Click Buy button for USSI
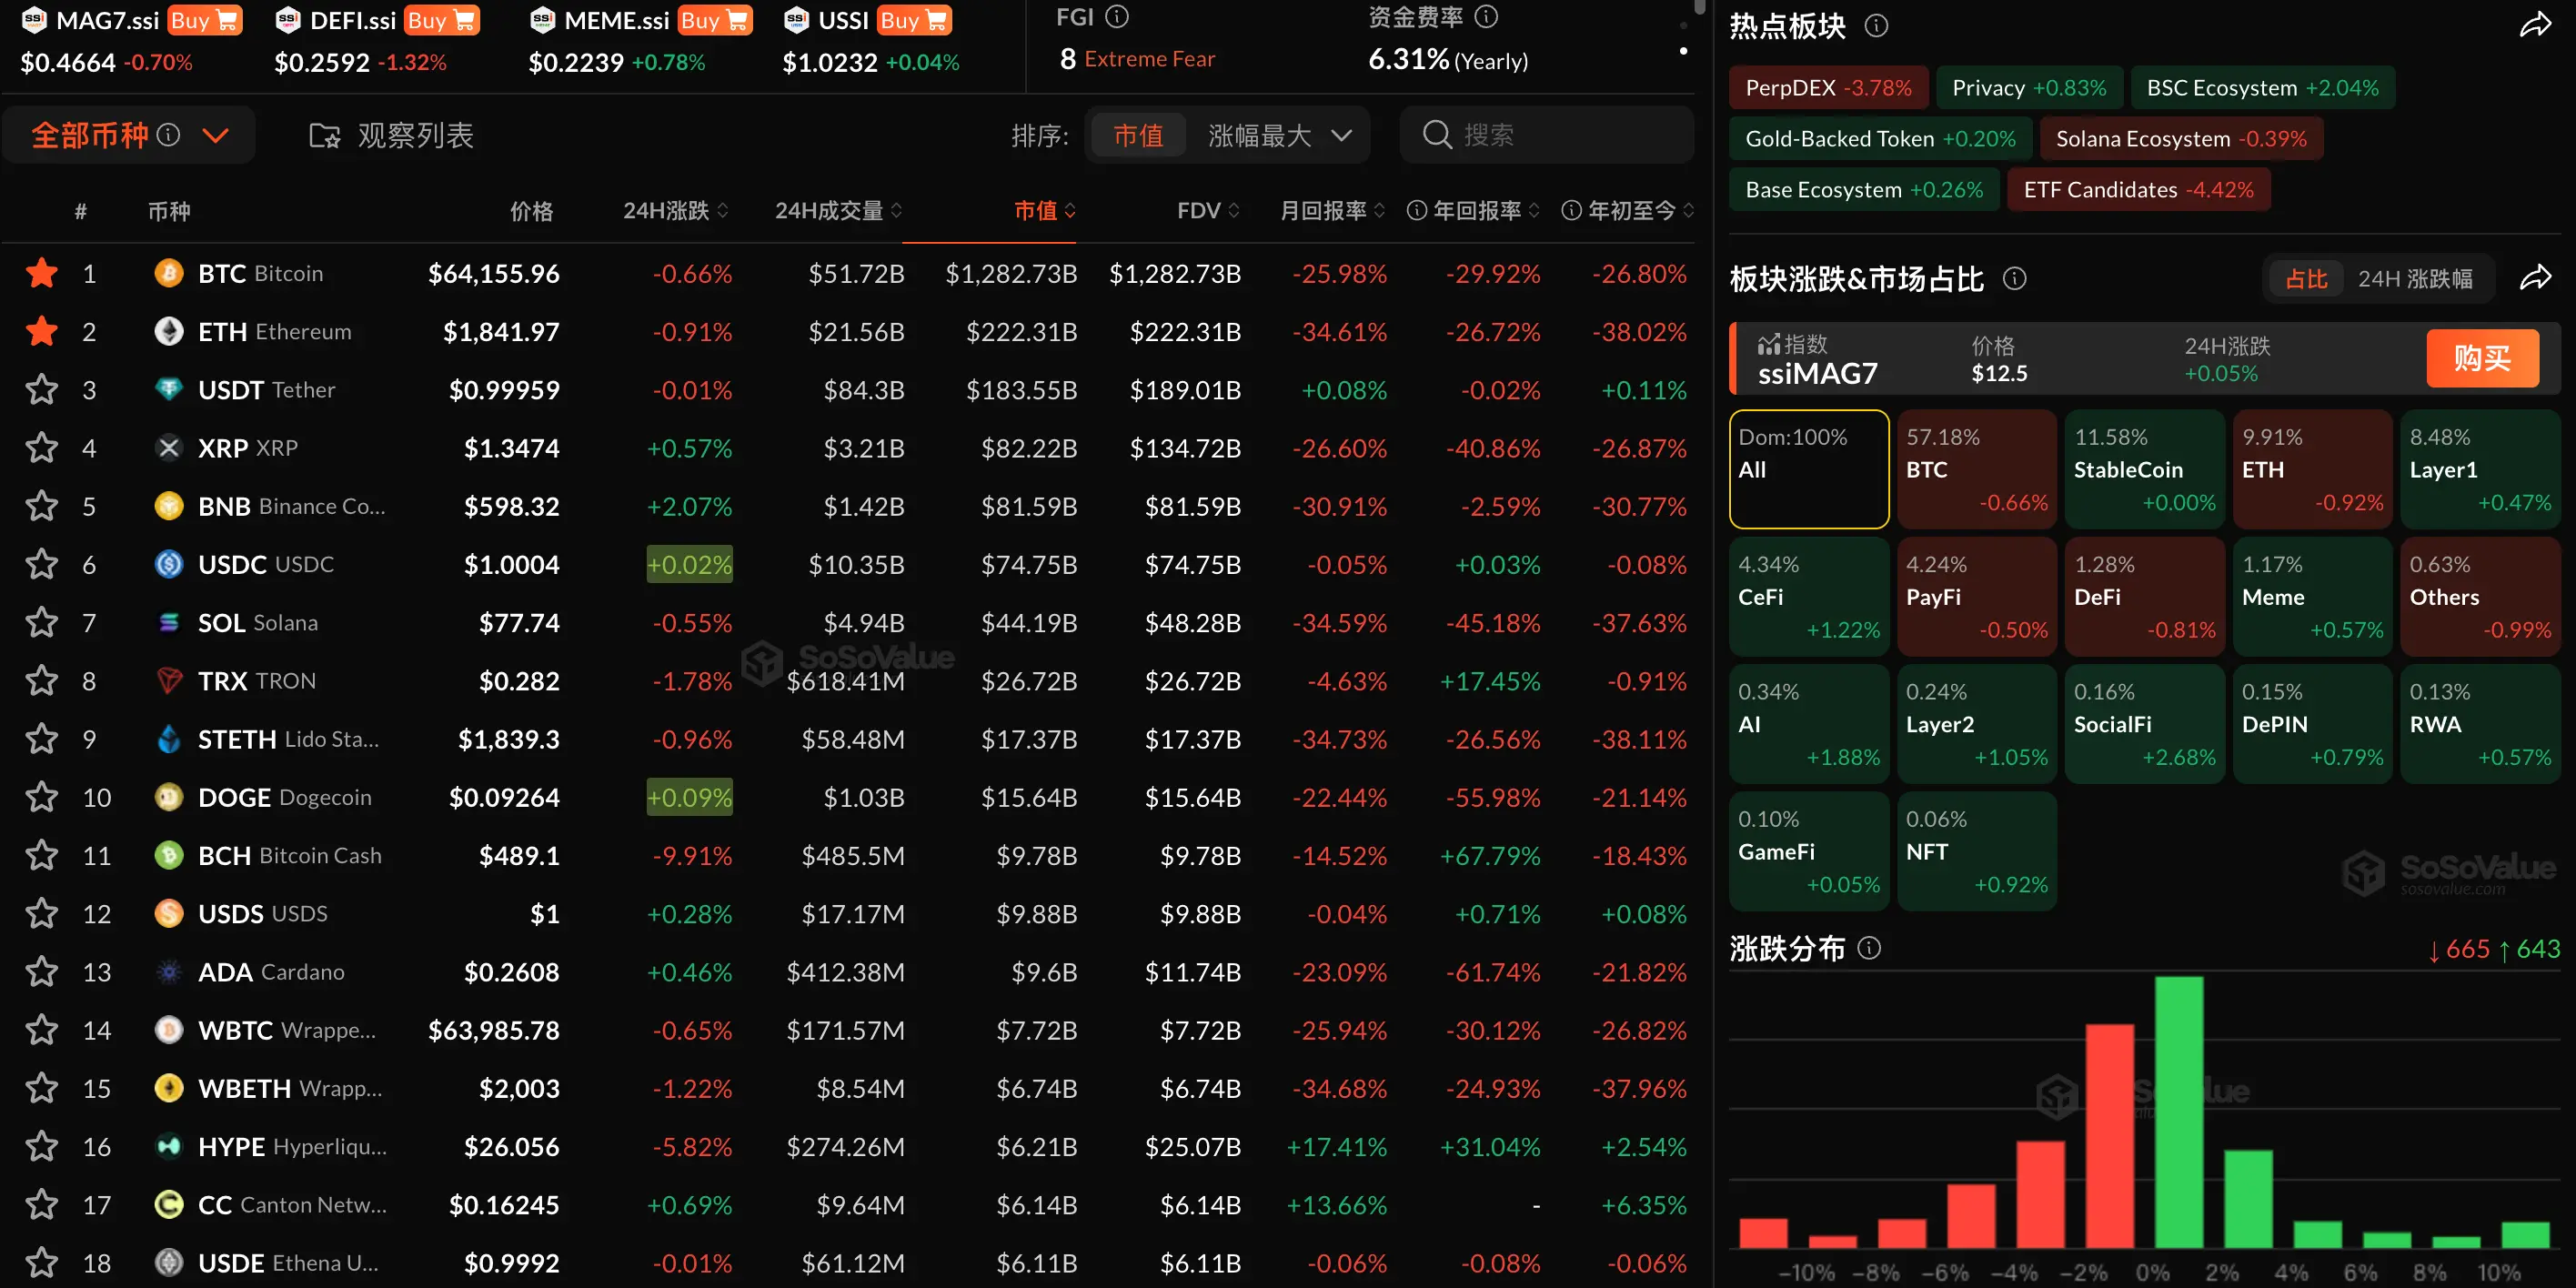The image size is (2576, 1288). [x=915, y=20]
